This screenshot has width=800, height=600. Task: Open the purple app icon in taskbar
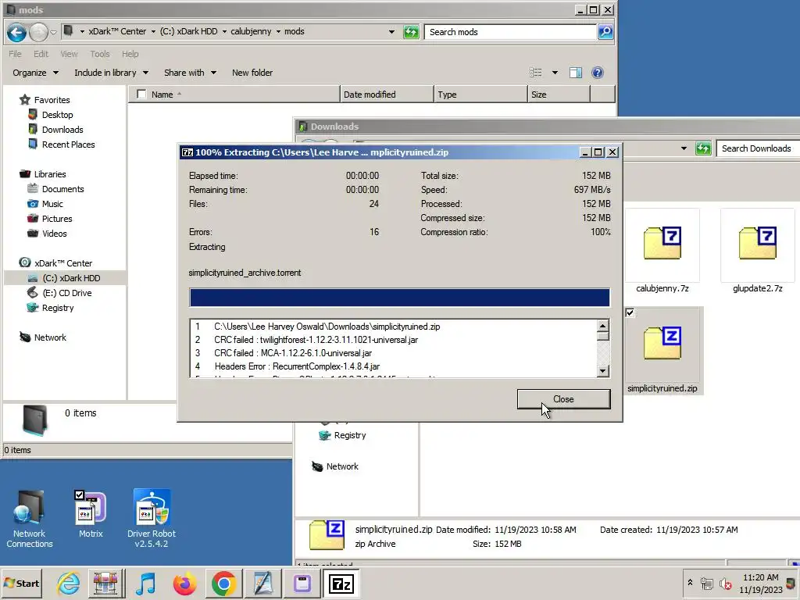pyautogui.click(x=302, y=583)
